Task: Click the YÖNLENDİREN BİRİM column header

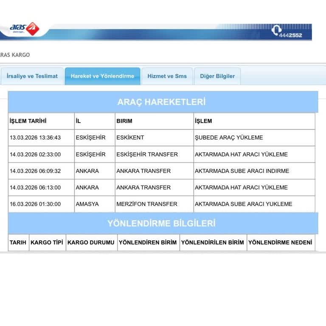Action: (148, 242)
